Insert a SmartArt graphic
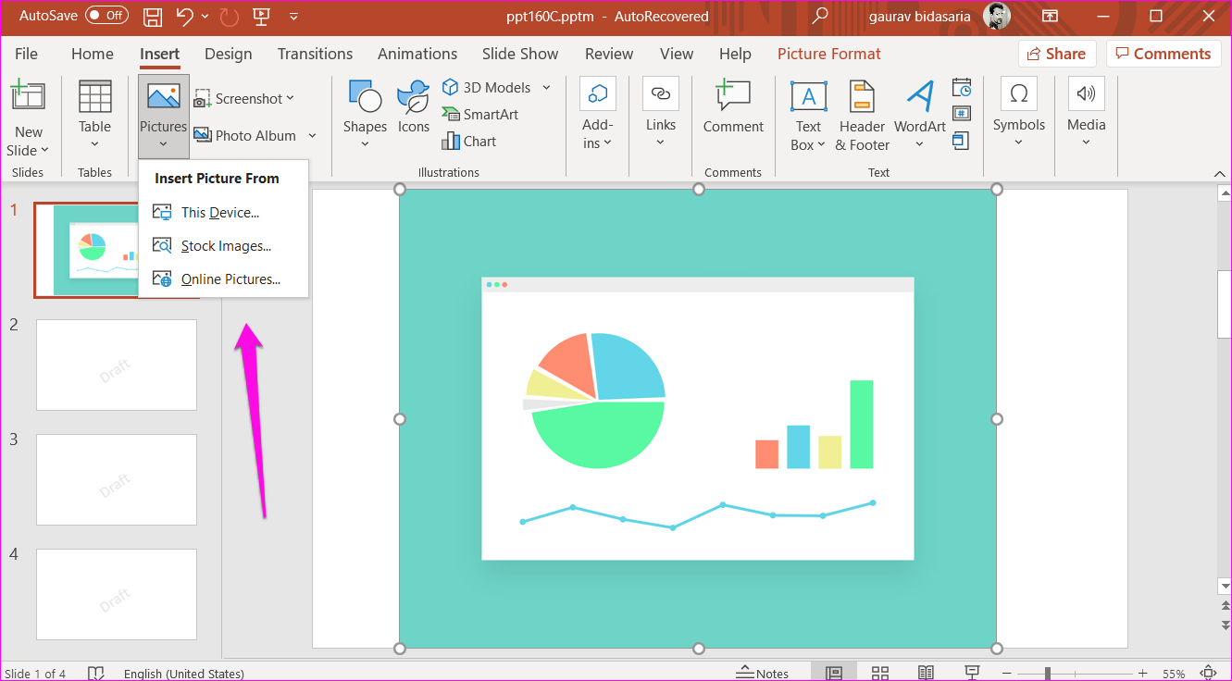 click(x=479, y=114)
